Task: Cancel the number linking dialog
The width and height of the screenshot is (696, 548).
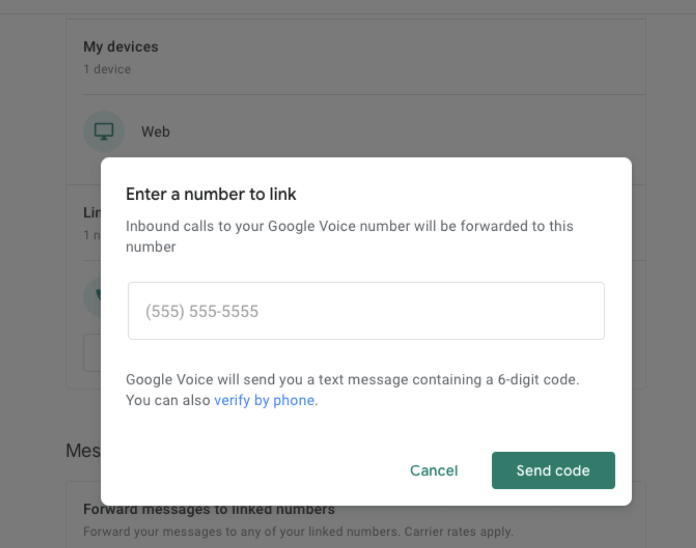Action: [433, 470]
